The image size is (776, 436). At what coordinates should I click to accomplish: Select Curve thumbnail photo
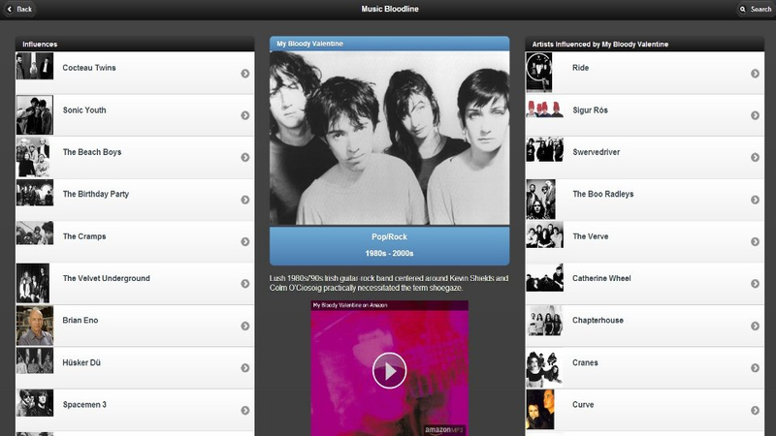point(540,409)
